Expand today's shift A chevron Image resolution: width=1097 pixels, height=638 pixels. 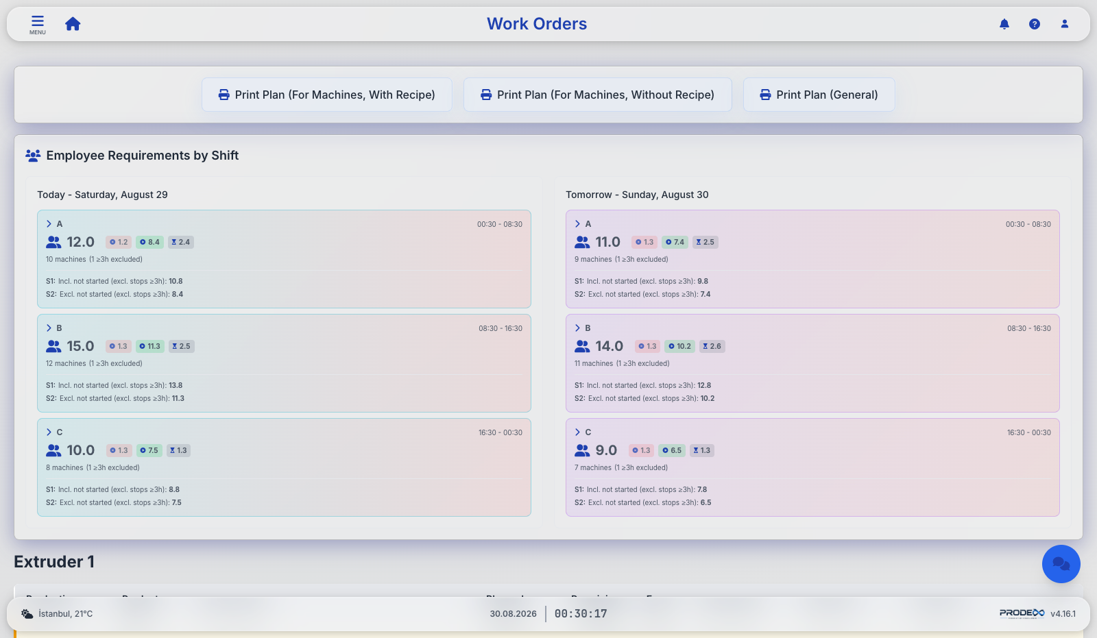(x=49, y=224)
